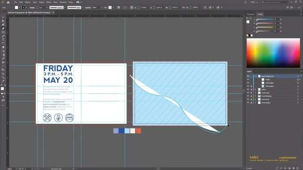The image size is (303, 170).
Task: Select the Back Background layer row
Action: pyautogui.click(x=274, y=76)
